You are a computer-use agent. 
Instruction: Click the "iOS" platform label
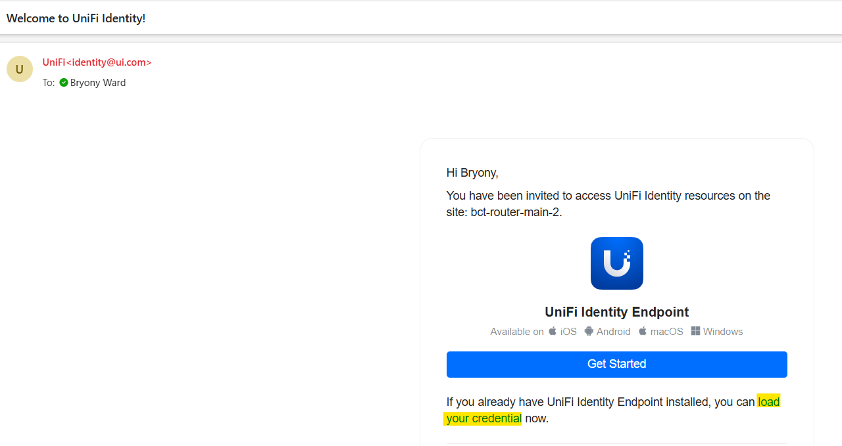pyautogui.click(x=568, y=332)
